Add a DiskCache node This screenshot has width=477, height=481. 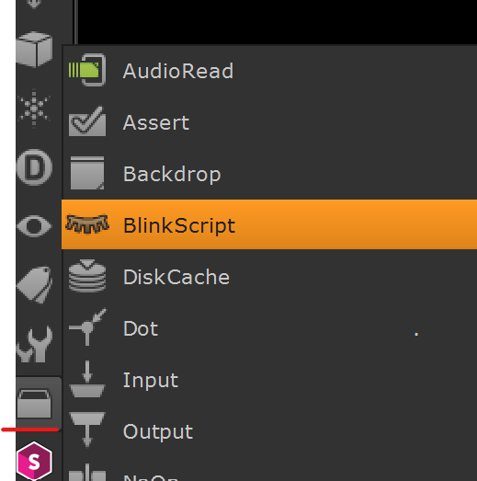click(x=269, y=277)
